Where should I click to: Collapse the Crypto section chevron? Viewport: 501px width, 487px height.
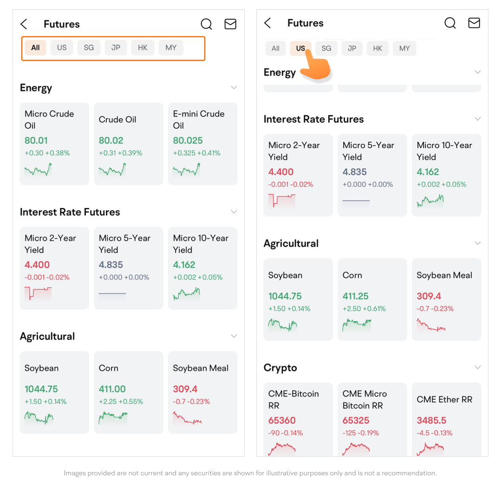478,368
